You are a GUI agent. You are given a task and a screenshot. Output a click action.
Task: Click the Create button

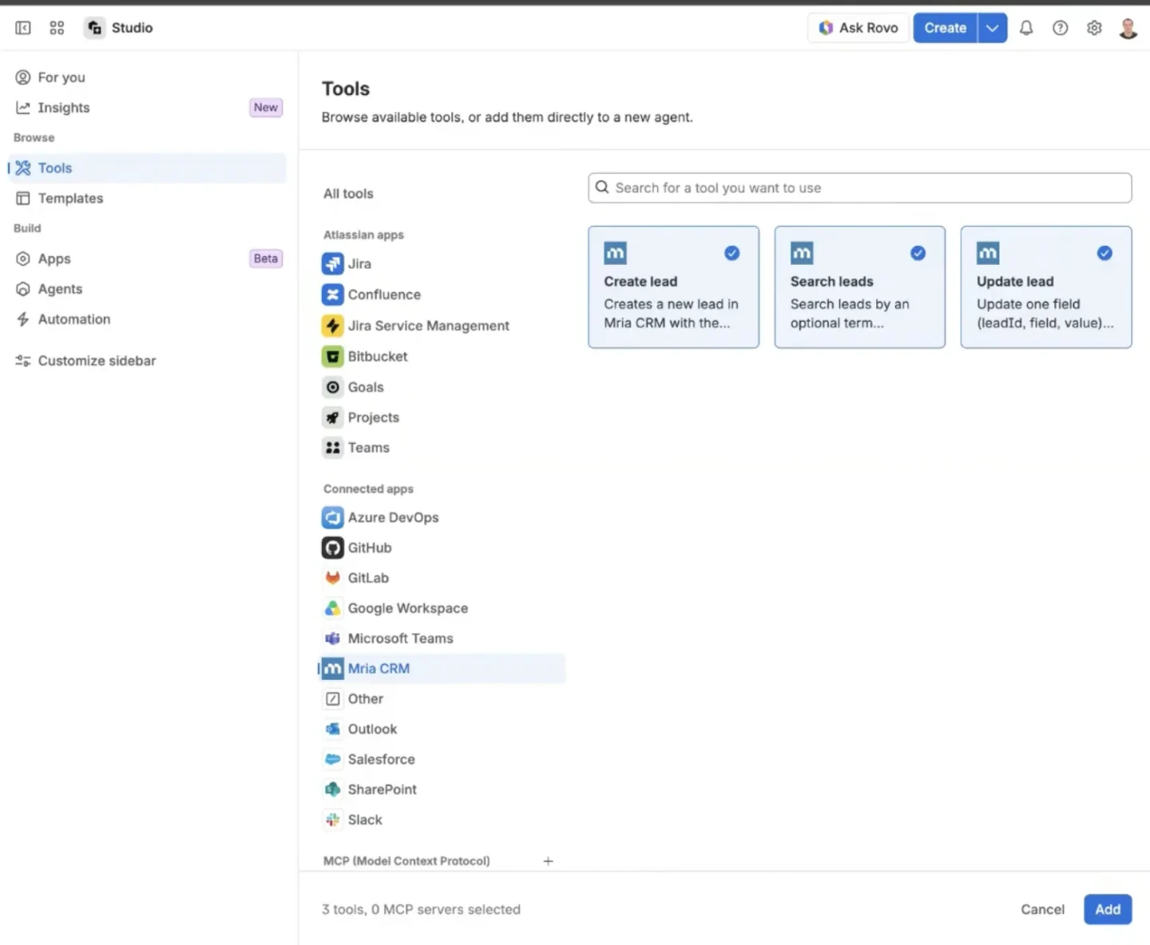click(946, 28)
